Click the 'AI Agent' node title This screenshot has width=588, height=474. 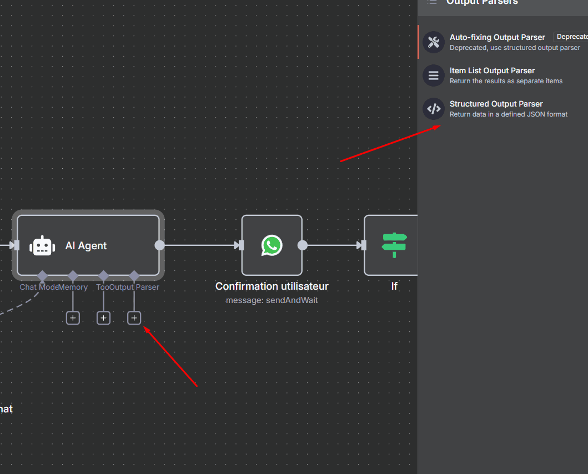click(86, 246)
